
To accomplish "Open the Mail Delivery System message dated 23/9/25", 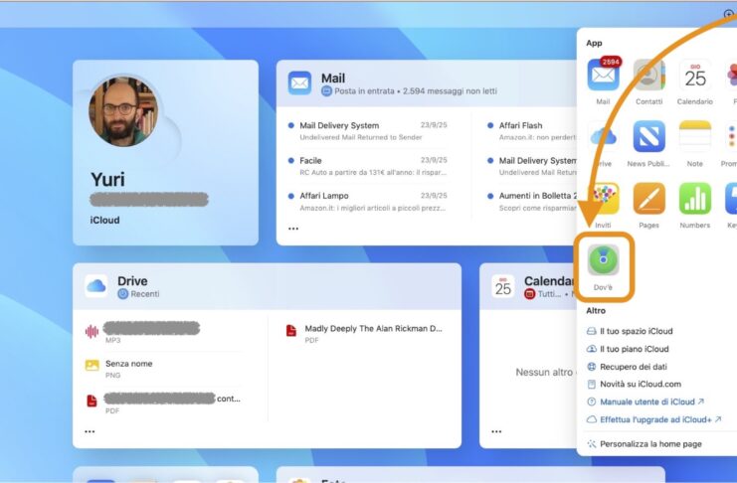I will coord(368,130).
